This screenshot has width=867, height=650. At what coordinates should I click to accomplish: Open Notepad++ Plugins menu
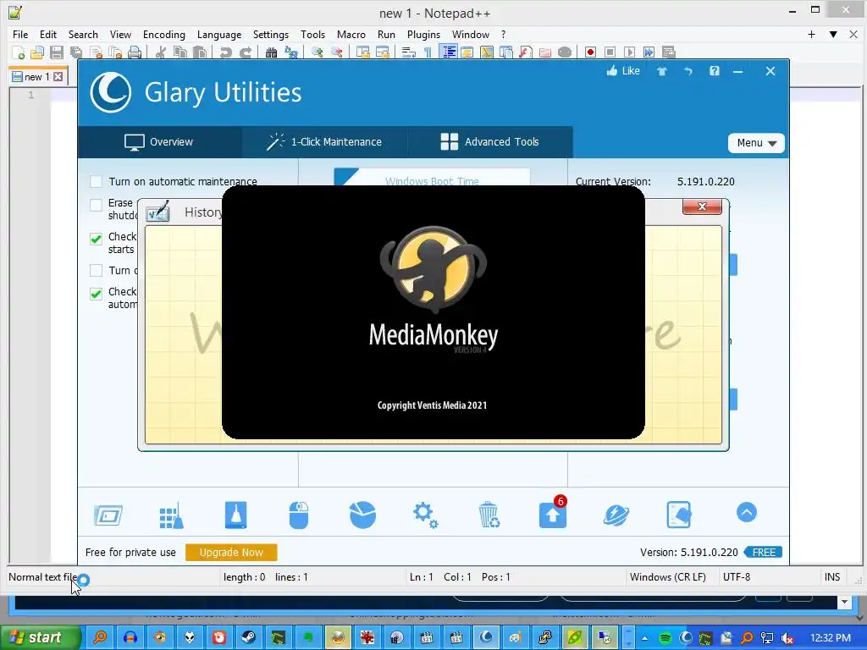(423, 34)
